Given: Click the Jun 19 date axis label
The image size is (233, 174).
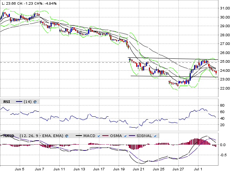Looking at the screenshot, I should coord(119,169).
